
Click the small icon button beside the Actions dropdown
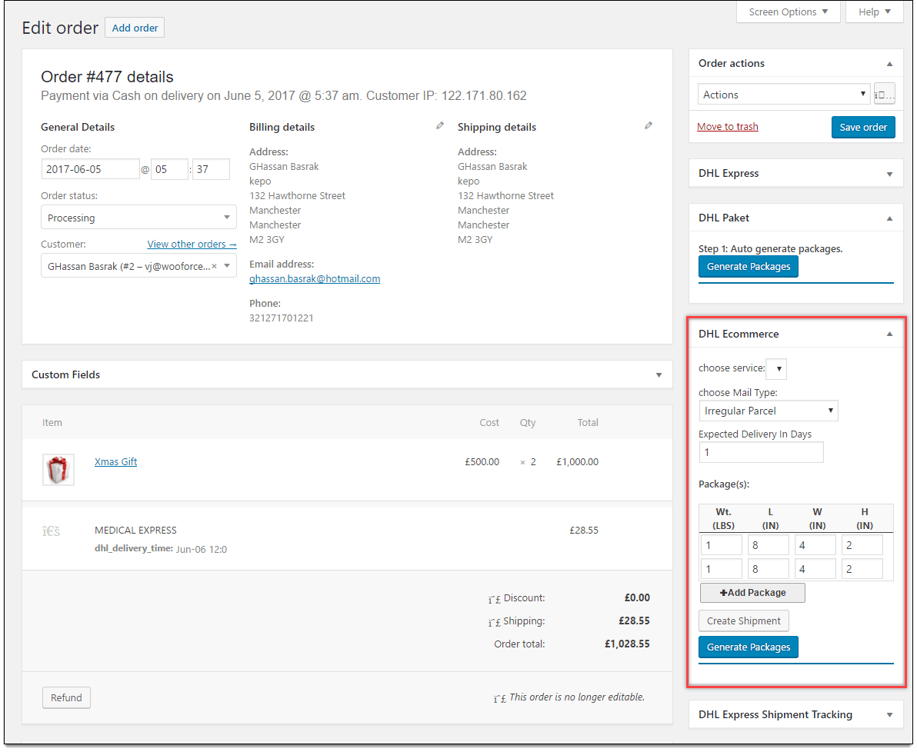coord(884,93)
